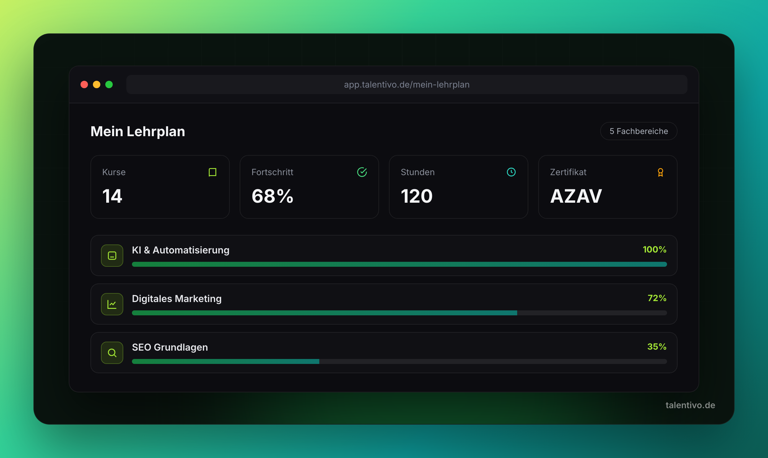768x458 pixels.
Task: Select the KI & Automatisierung robot icon
Action: pyautogui.click(x=112, y=256)
